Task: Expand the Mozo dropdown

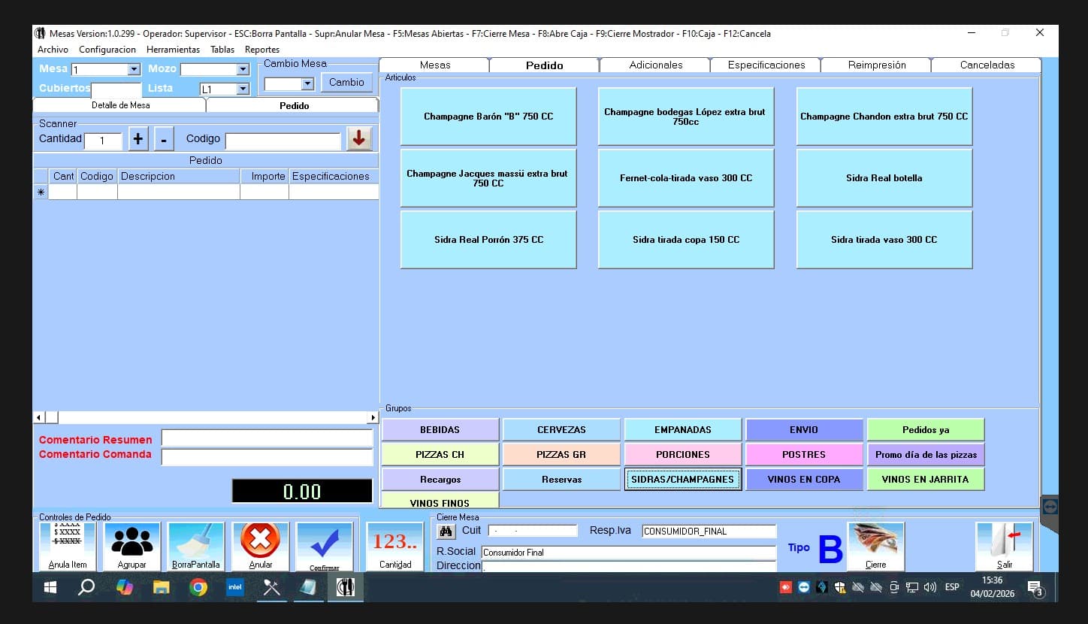Action: [242, 69]
